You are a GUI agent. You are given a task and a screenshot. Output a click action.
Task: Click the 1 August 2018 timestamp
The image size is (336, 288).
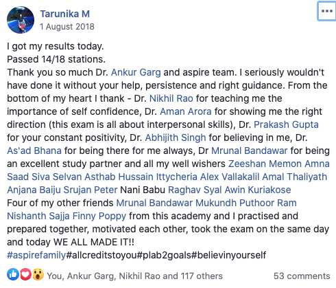(x=67, y=27)
